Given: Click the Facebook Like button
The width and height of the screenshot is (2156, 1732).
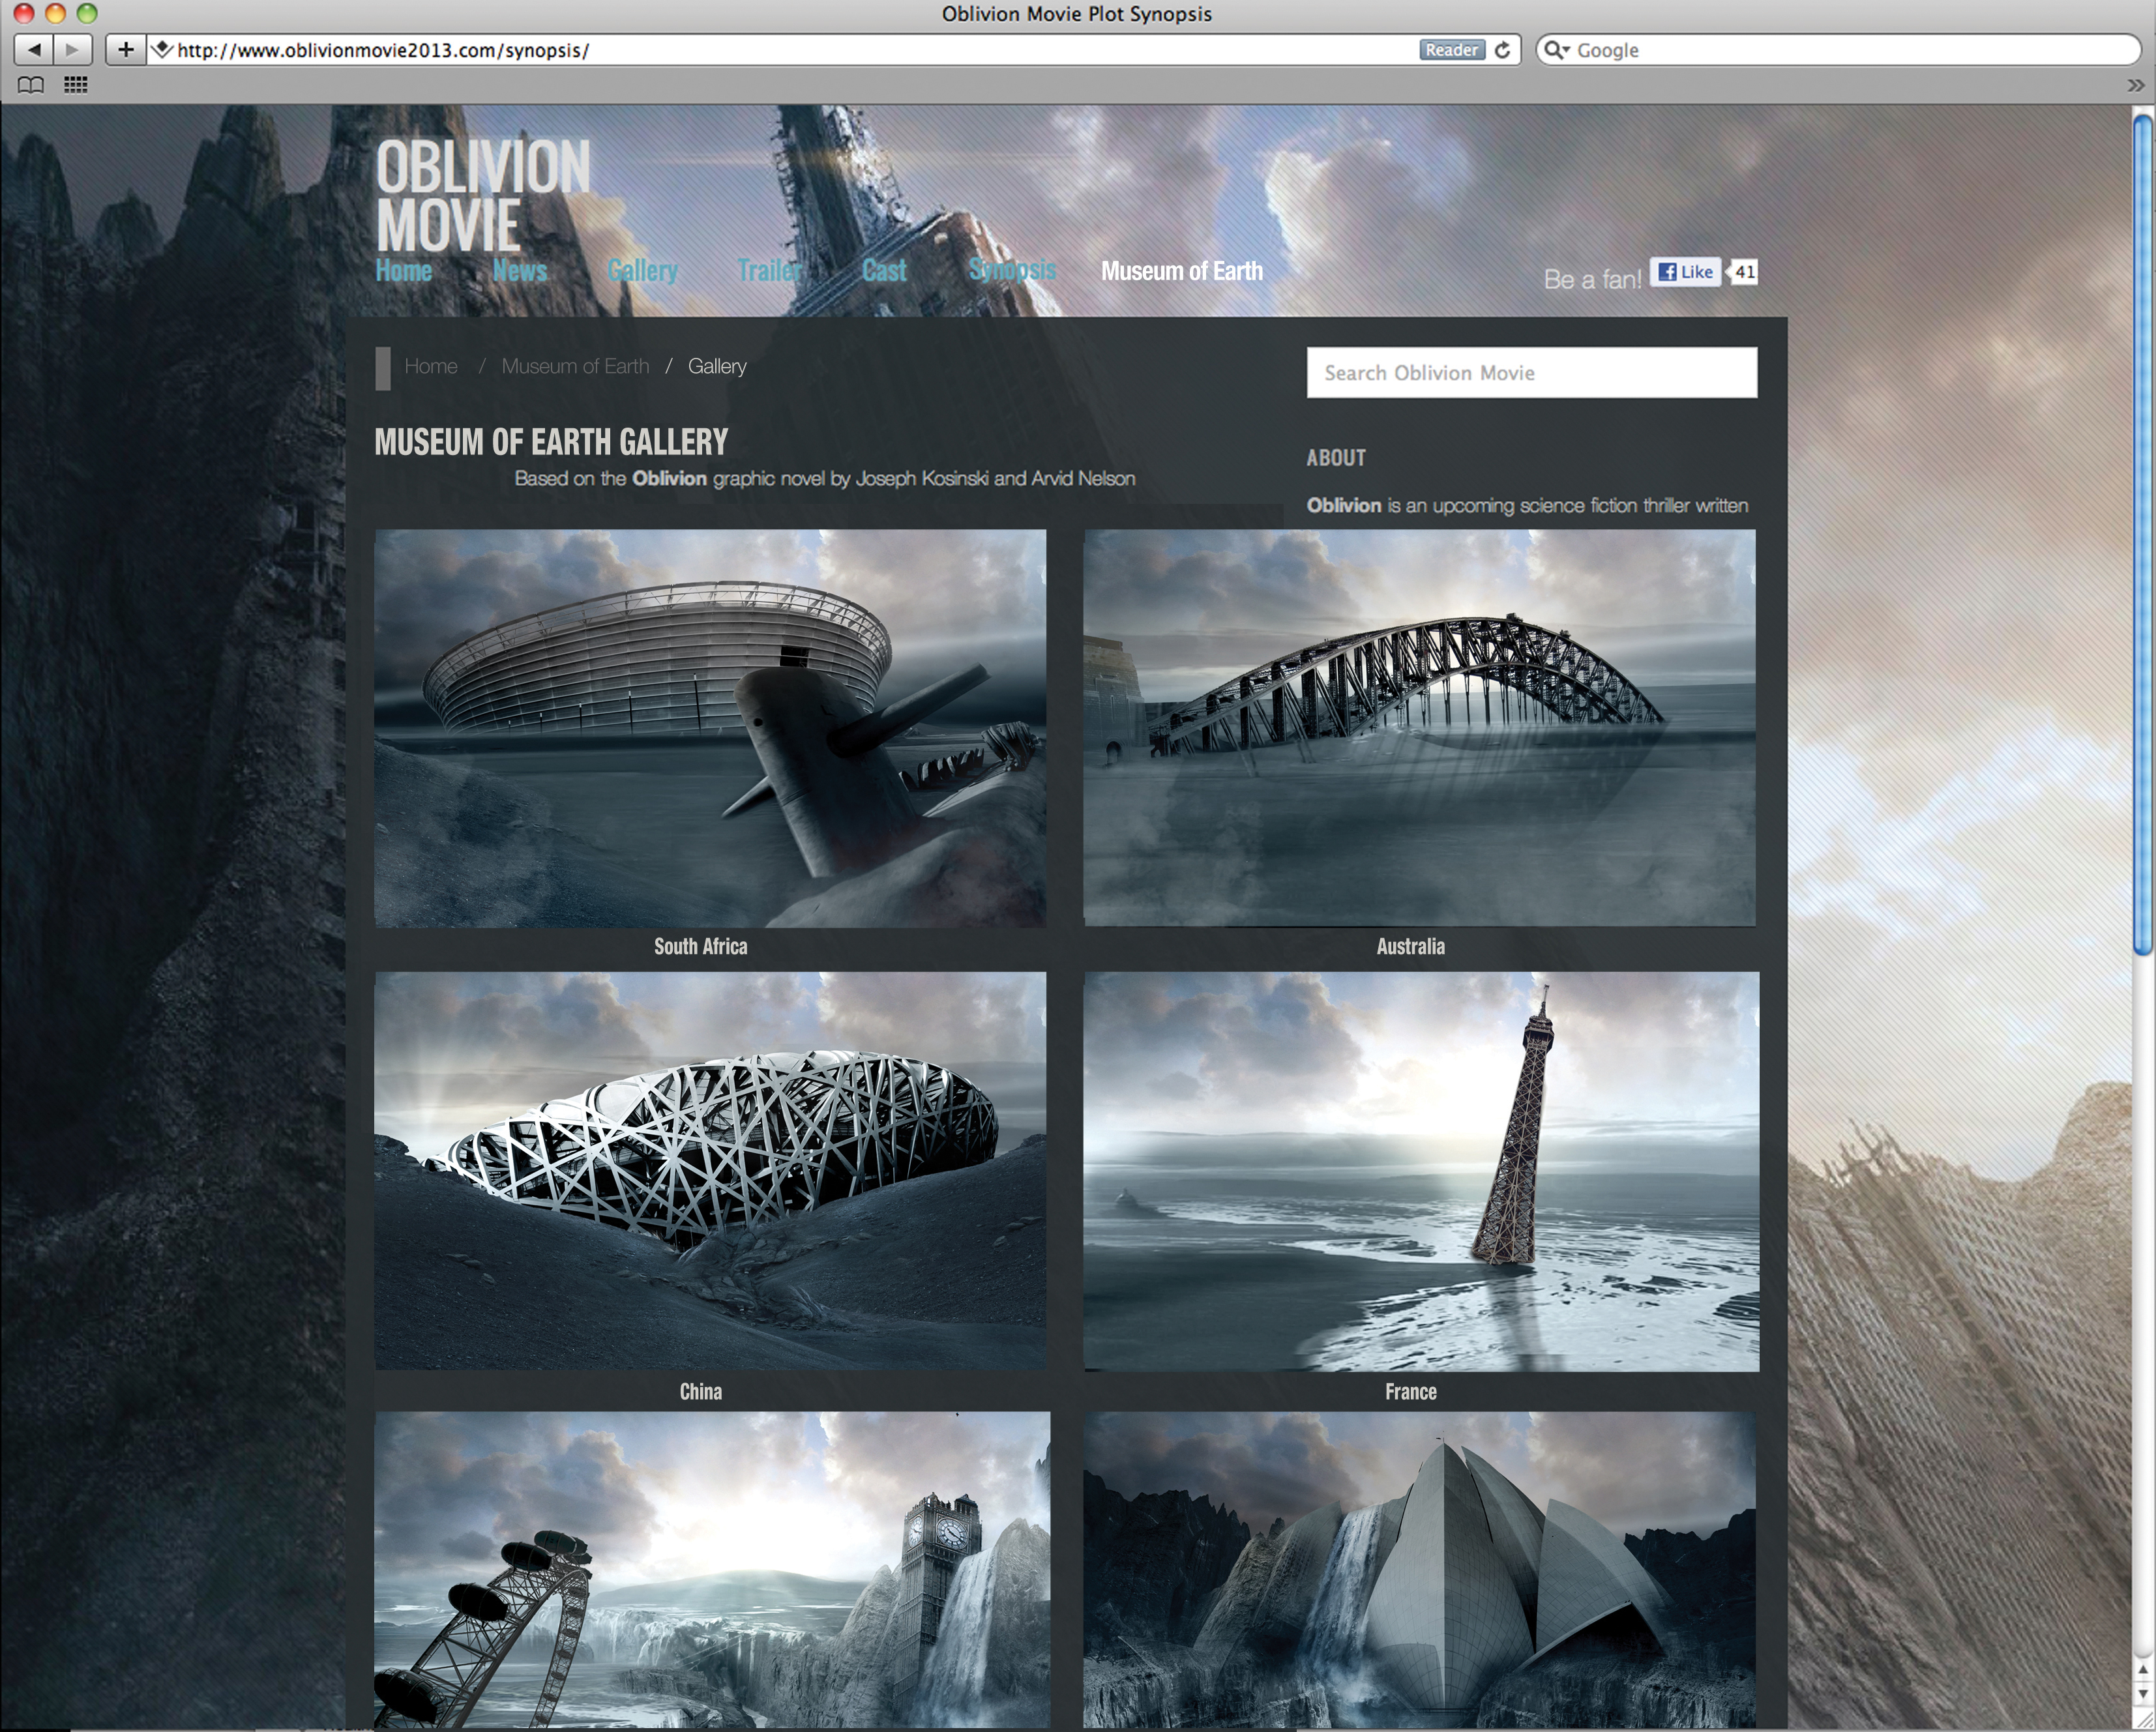Looking at the screenshot, I should pos(1685,272).
